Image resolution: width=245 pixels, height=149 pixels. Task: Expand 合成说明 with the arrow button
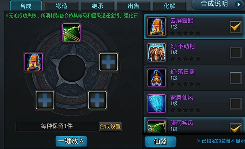[239, 4]
